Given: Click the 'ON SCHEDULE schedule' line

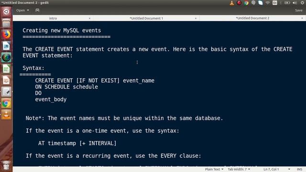Looking at the screenshot, I should point(66,87).
